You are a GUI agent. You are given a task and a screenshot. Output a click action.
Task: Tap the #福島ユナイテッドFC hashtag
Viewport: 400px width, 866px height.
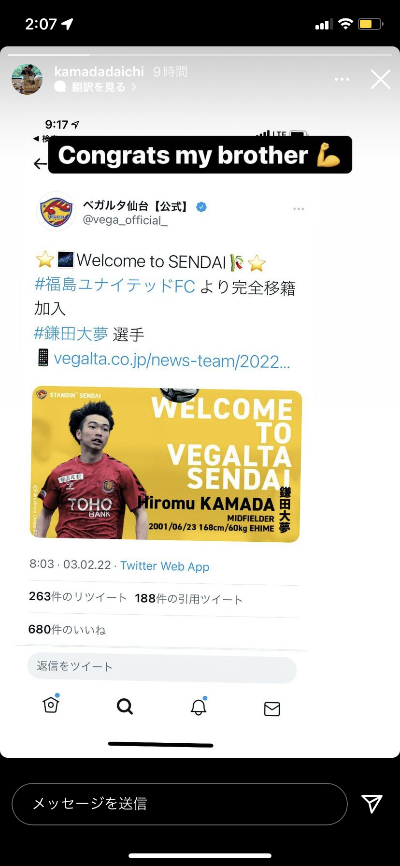(115, 285)
